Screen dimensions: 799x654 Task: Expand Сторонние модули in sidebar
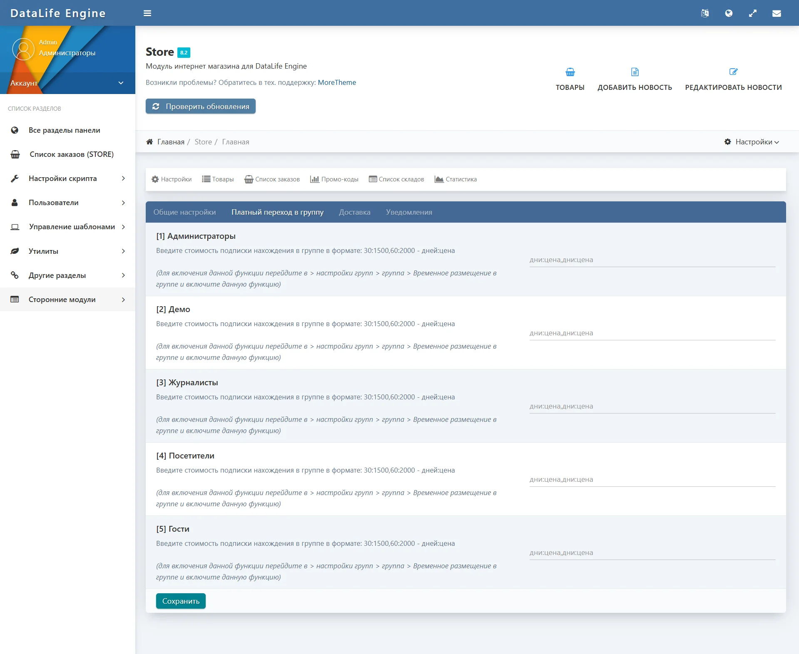pos(67,300)
